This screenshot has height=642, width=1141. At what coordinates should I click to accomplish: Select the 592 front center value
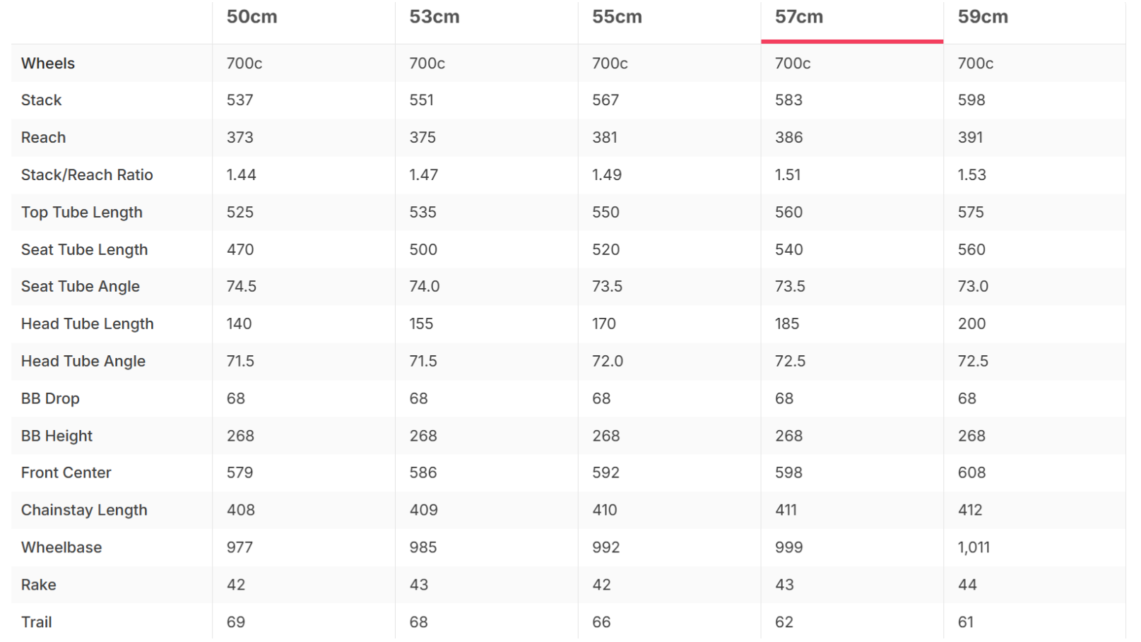[x=605, y=473]
